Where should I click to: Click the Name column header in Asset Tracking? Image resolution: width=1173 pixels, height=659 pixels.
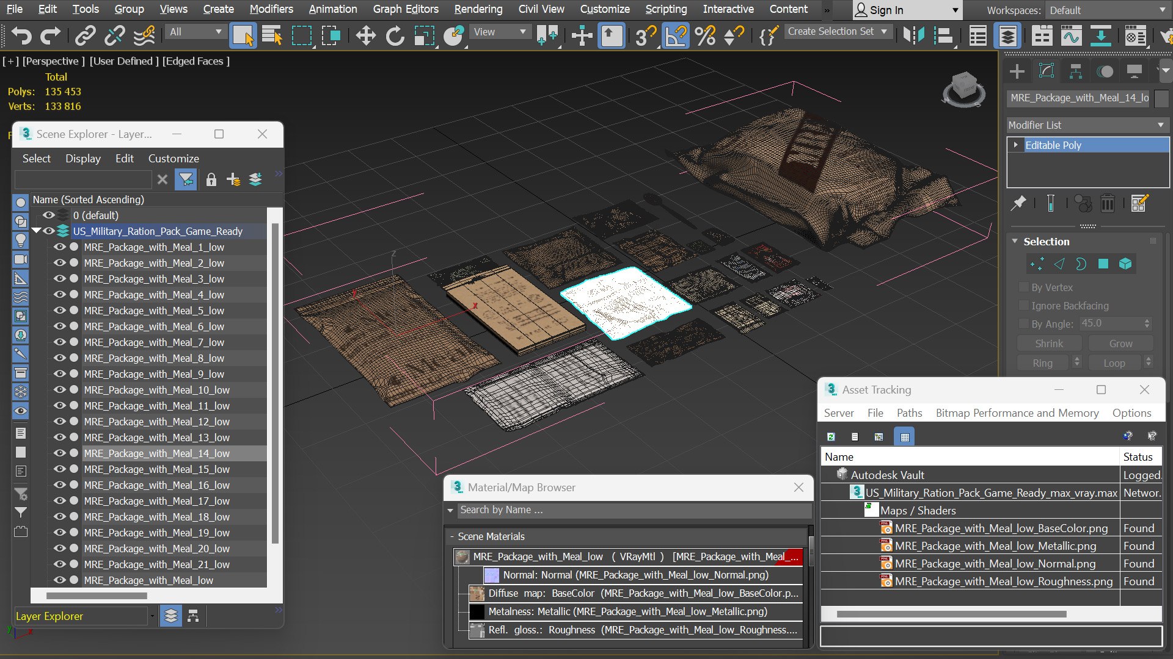tap(970, 457)
